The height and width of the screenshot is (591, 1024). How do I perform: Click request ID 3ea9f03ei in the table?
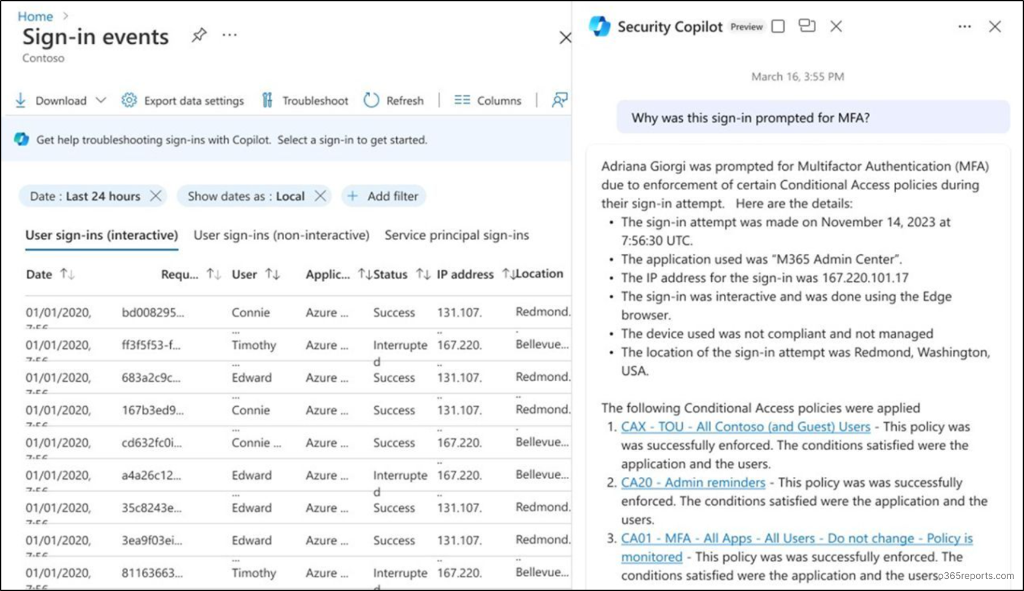152,541
